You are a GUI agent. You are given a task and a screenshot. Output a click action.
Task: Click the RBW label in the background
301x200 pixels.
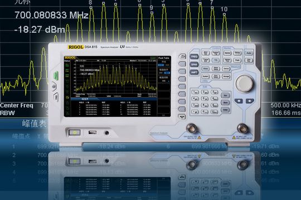[7, 113]
